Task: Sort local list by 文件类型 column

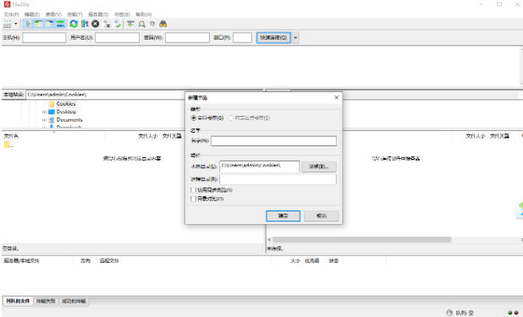Action: pos(172,136)
